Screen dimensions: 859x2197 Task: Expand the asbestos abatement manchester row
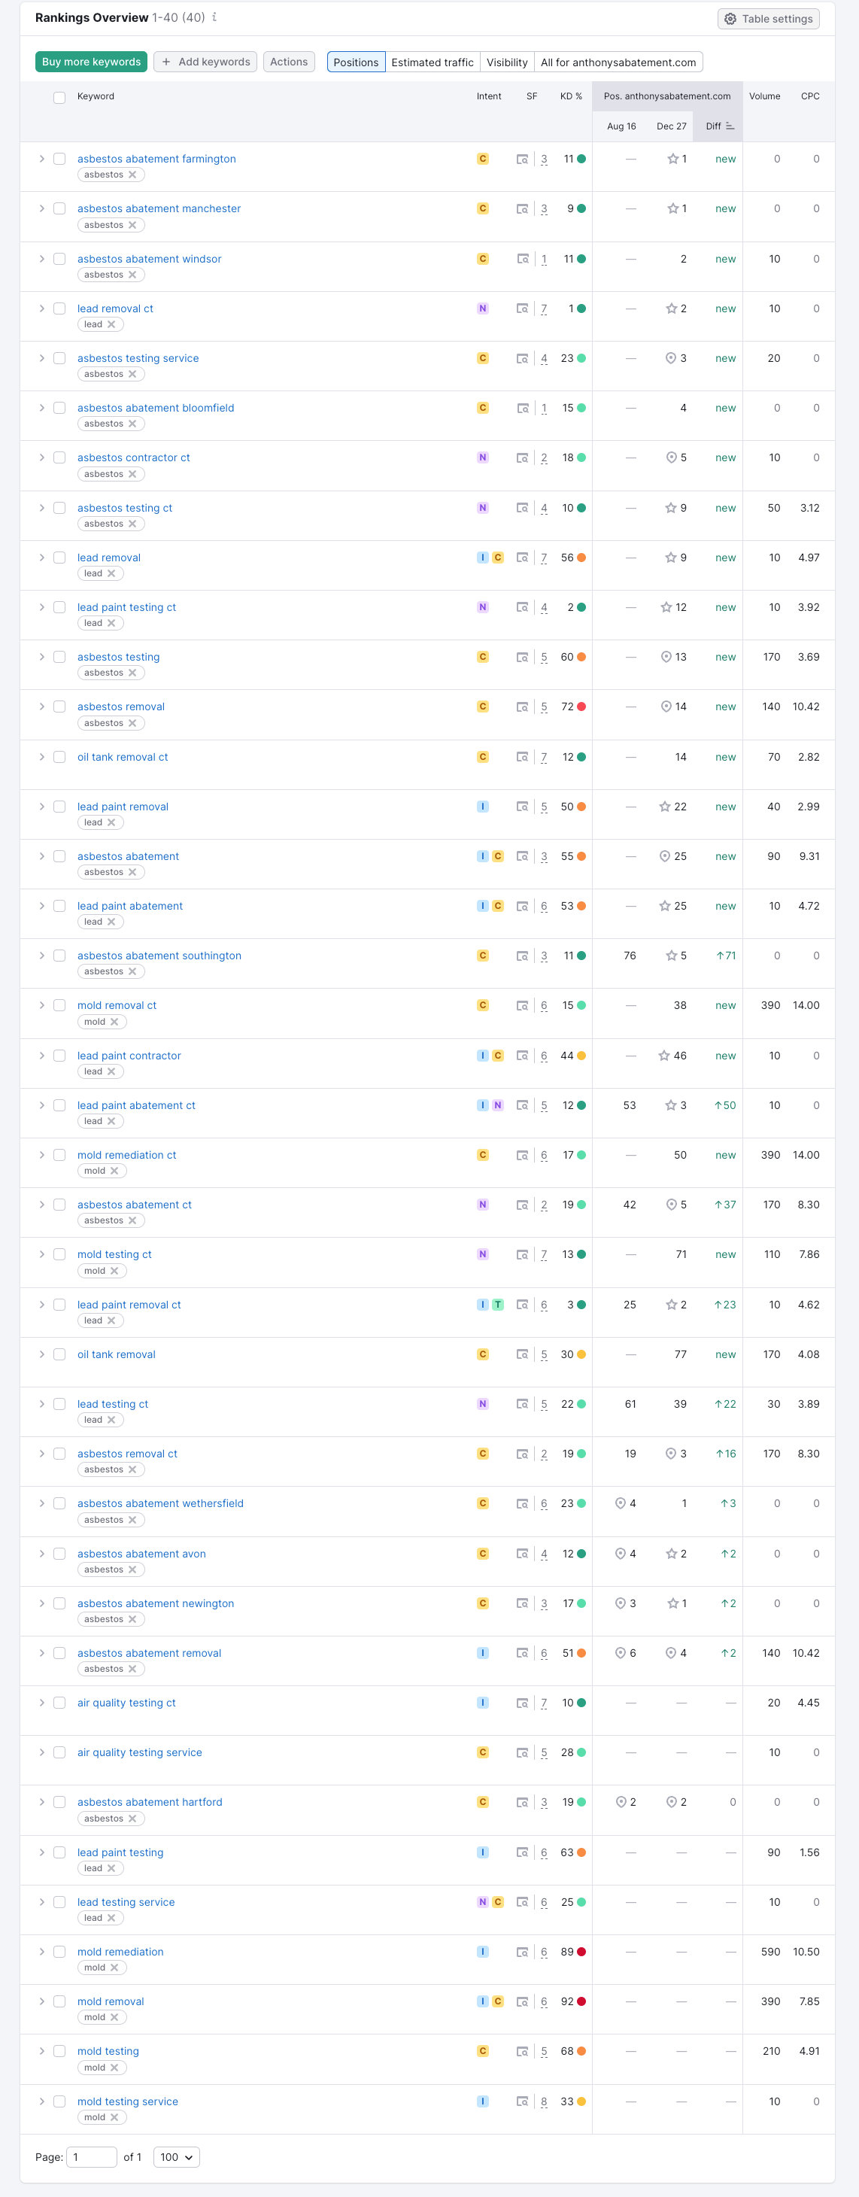point(42,209)
